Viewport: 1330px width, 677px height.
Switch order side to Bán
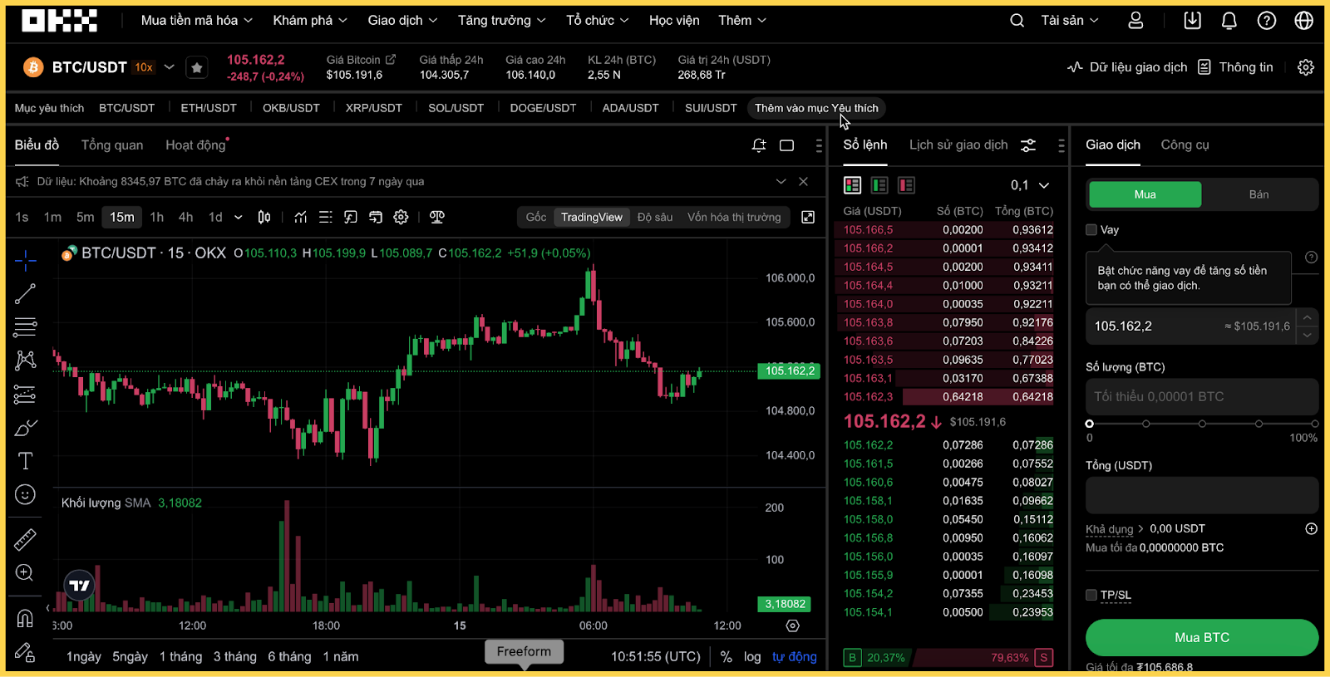pyautogui.click(x=1259, y=194)
